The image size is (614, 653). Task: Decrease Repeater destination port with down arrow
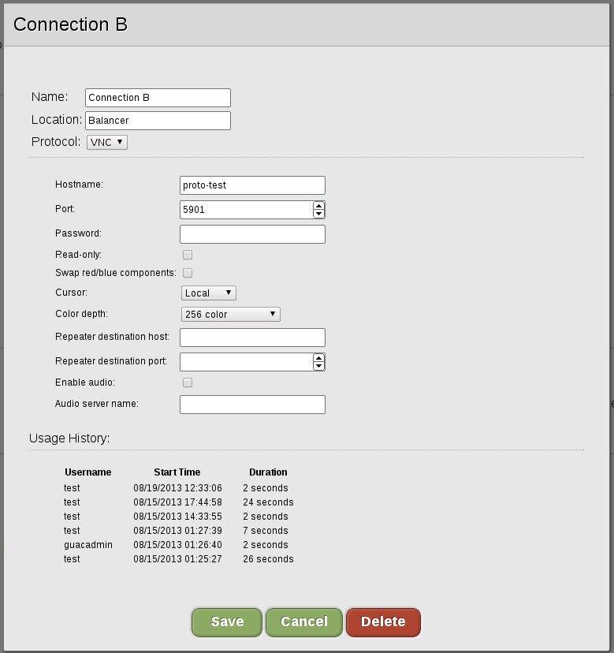click(318, 366)
